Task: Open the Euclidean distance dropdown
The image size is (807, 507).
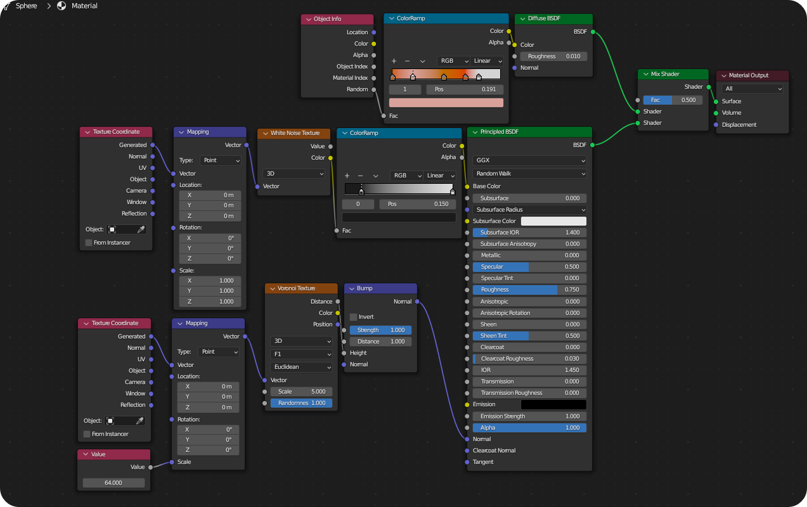Action: tap(301, 367)
